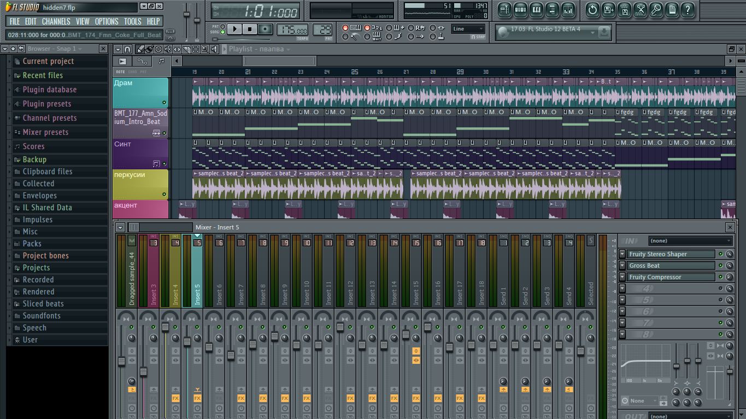746x419 pixels.
Task: Click the undo circular-arrow toolbar icon
Action: pos(592,10)
